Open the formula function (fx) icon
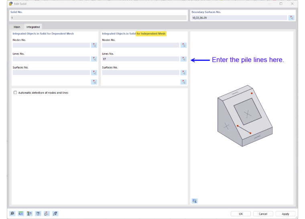The height and width of the screenshot is (219, 305). (55, 213)
